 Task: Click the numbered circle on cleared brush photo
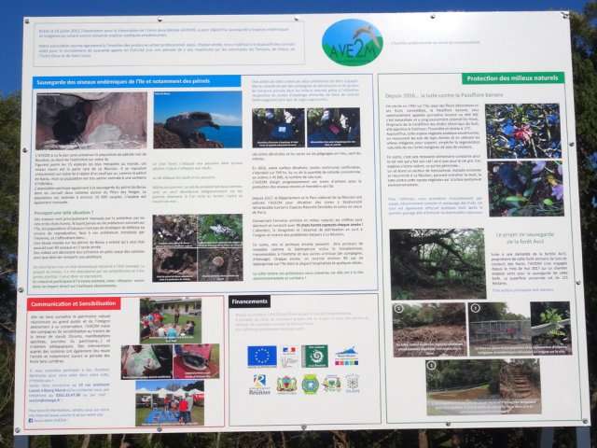(398, 308)
